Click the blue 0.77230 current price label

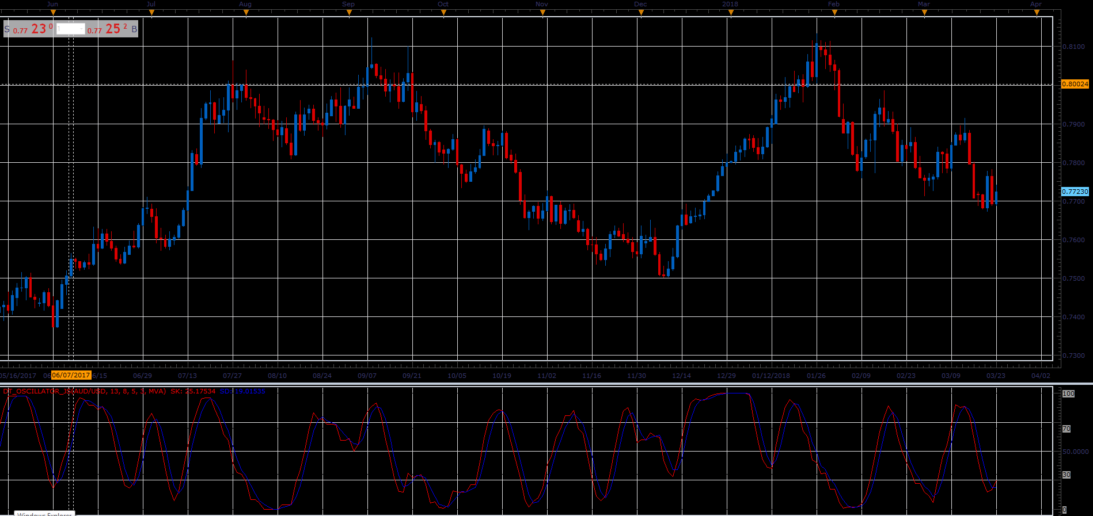(x=1075, y=192)
